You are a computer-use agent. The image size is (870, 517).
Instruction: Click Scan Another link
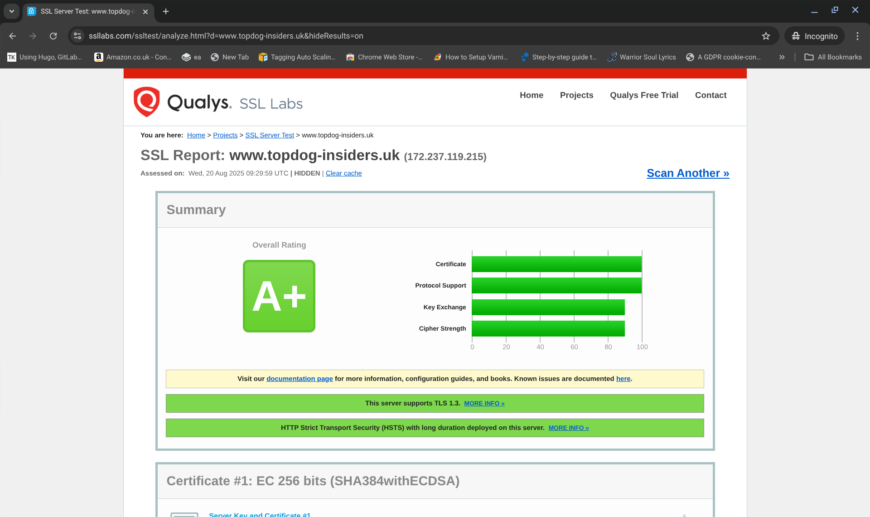(x=687, y=173)
